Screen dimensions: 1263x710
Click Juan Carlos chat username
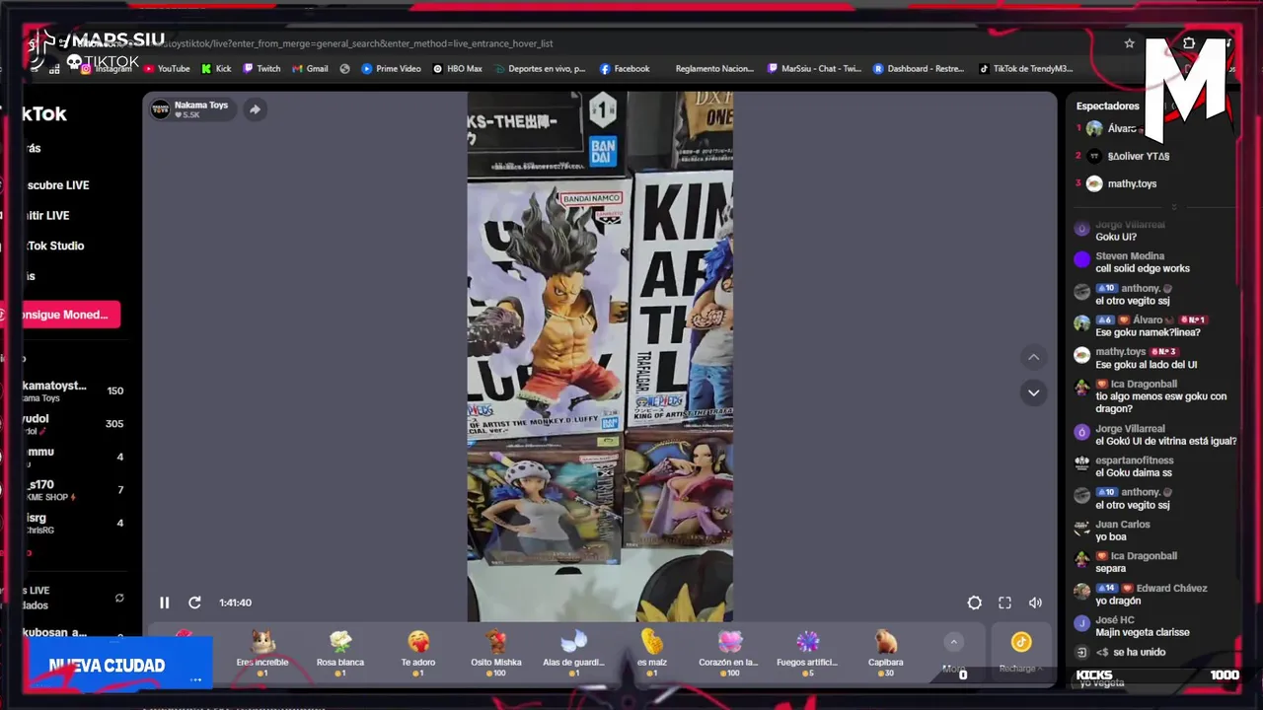click(1123, 525)
